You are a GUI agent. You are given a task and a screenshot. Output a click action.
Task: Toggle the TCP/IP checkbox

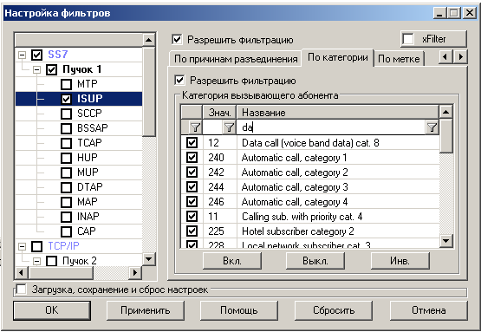pos(36,246)
